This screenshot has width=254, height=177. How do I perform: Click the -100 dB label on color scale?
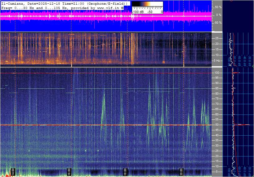coord(137,12)
